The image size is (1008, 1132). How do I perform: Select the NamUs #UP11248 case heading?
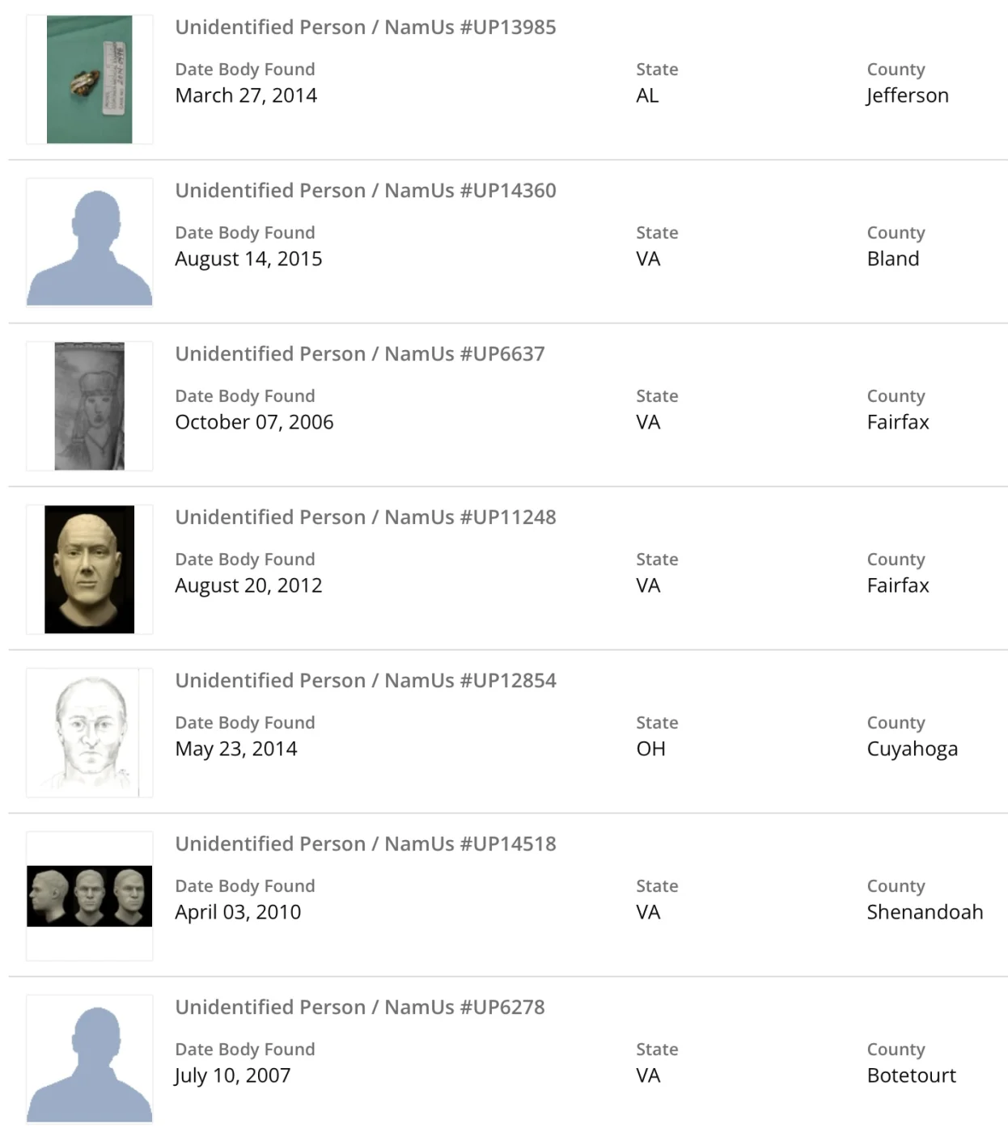366,517
